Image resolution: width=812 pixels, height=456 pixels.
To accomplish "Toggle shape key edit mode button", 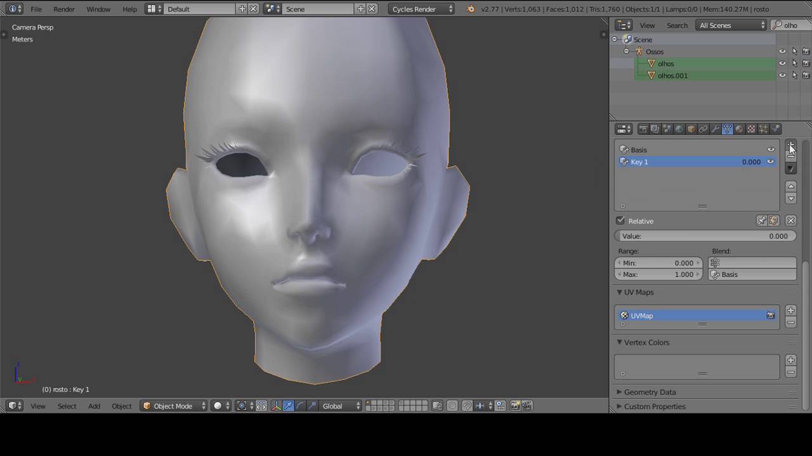I will click(x=773, y=221).
